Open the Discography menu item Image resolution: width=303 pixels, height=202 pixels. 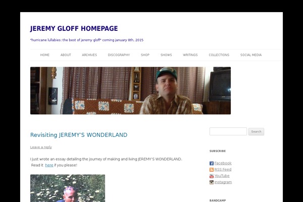click(119, 55)
